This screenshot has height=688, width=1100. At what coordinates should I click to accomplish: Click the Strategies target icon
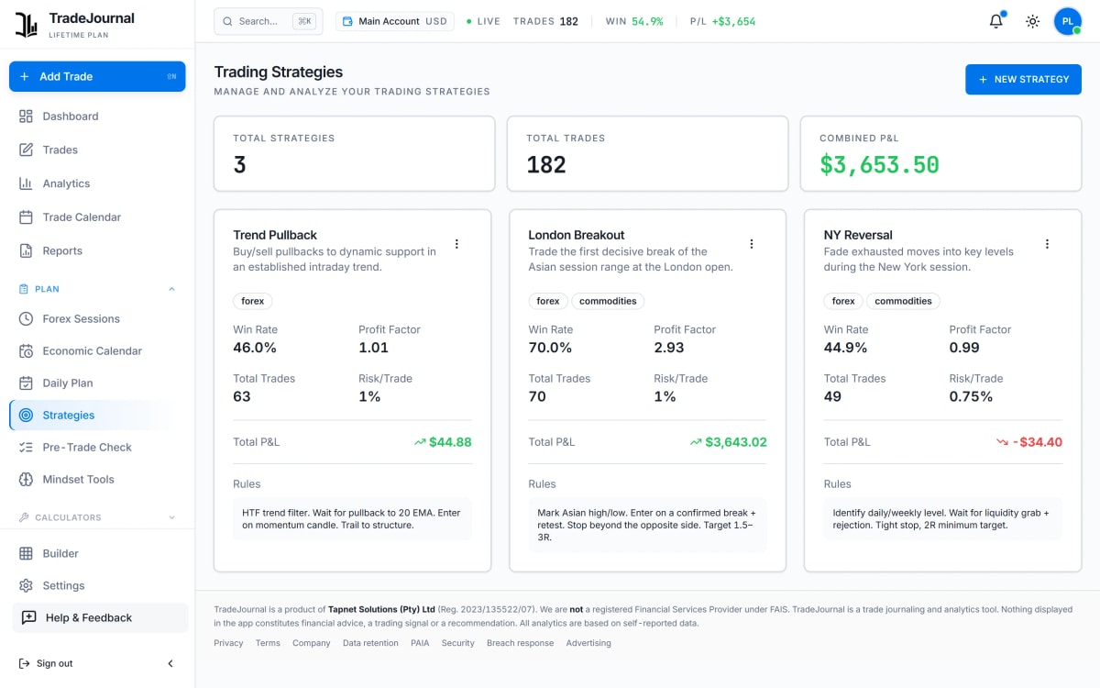click(26, 415)
